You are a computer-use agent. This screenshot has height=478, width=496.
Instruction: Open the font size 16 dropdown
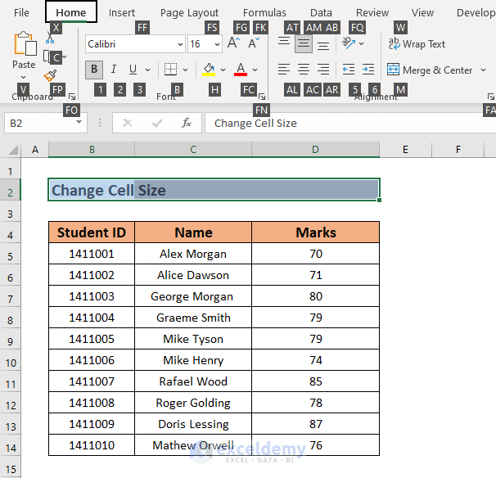click(217, 44)
